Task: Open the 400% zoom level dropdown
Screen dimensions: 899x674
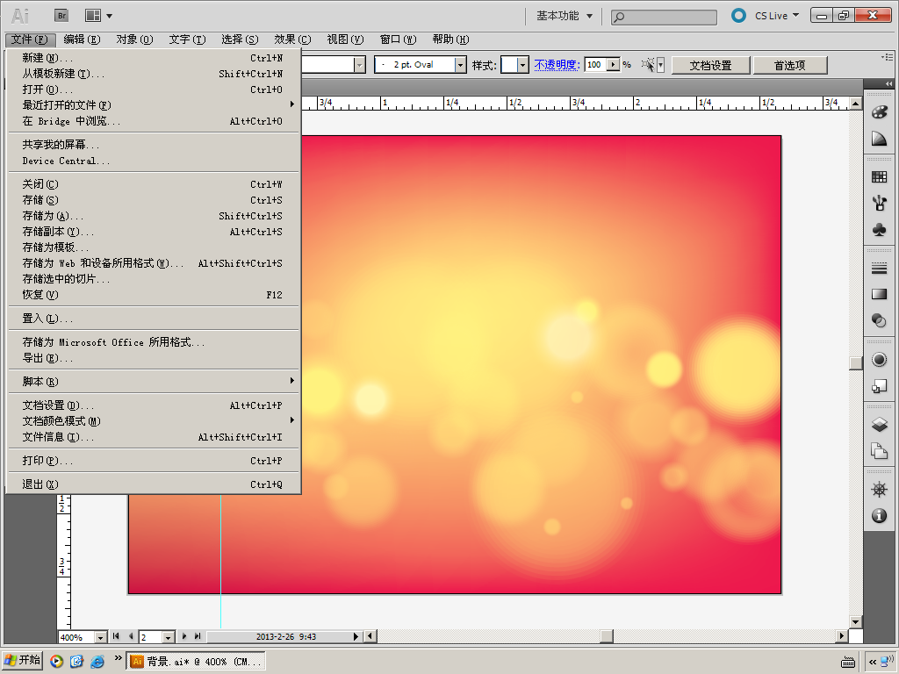Action: click(100, 637)
